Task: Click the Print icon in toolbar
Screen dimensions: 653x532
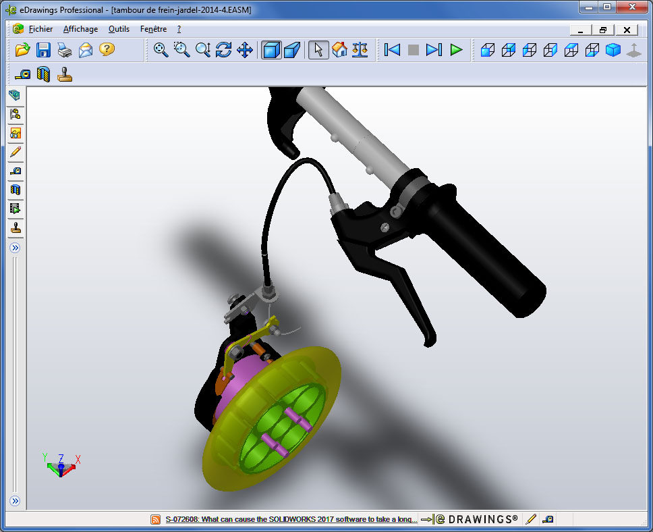Action: click(x=65, y=49)
